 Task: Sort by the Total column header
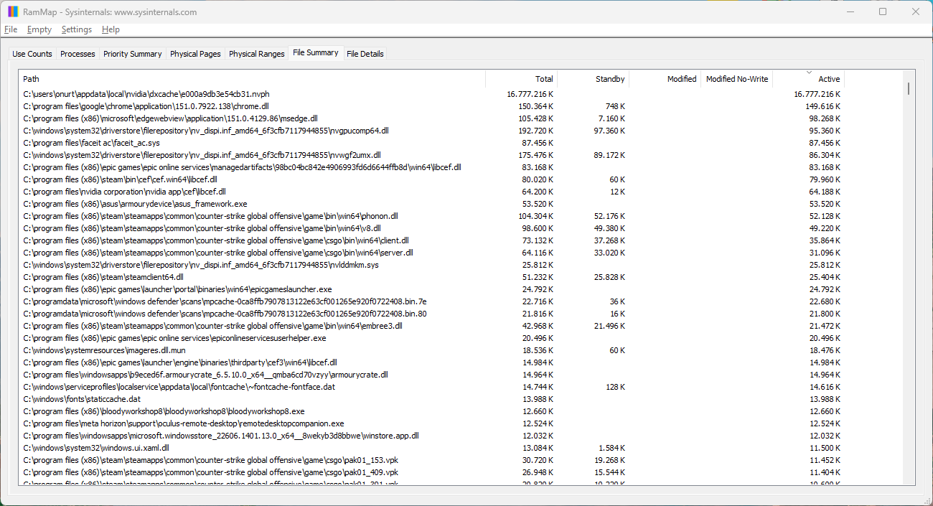[x=522, y=79]
